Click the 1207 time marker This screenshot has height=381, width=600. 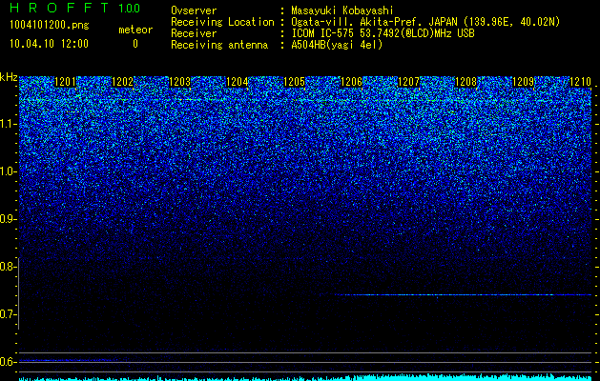pyautogui.click(x=408, y=82)
